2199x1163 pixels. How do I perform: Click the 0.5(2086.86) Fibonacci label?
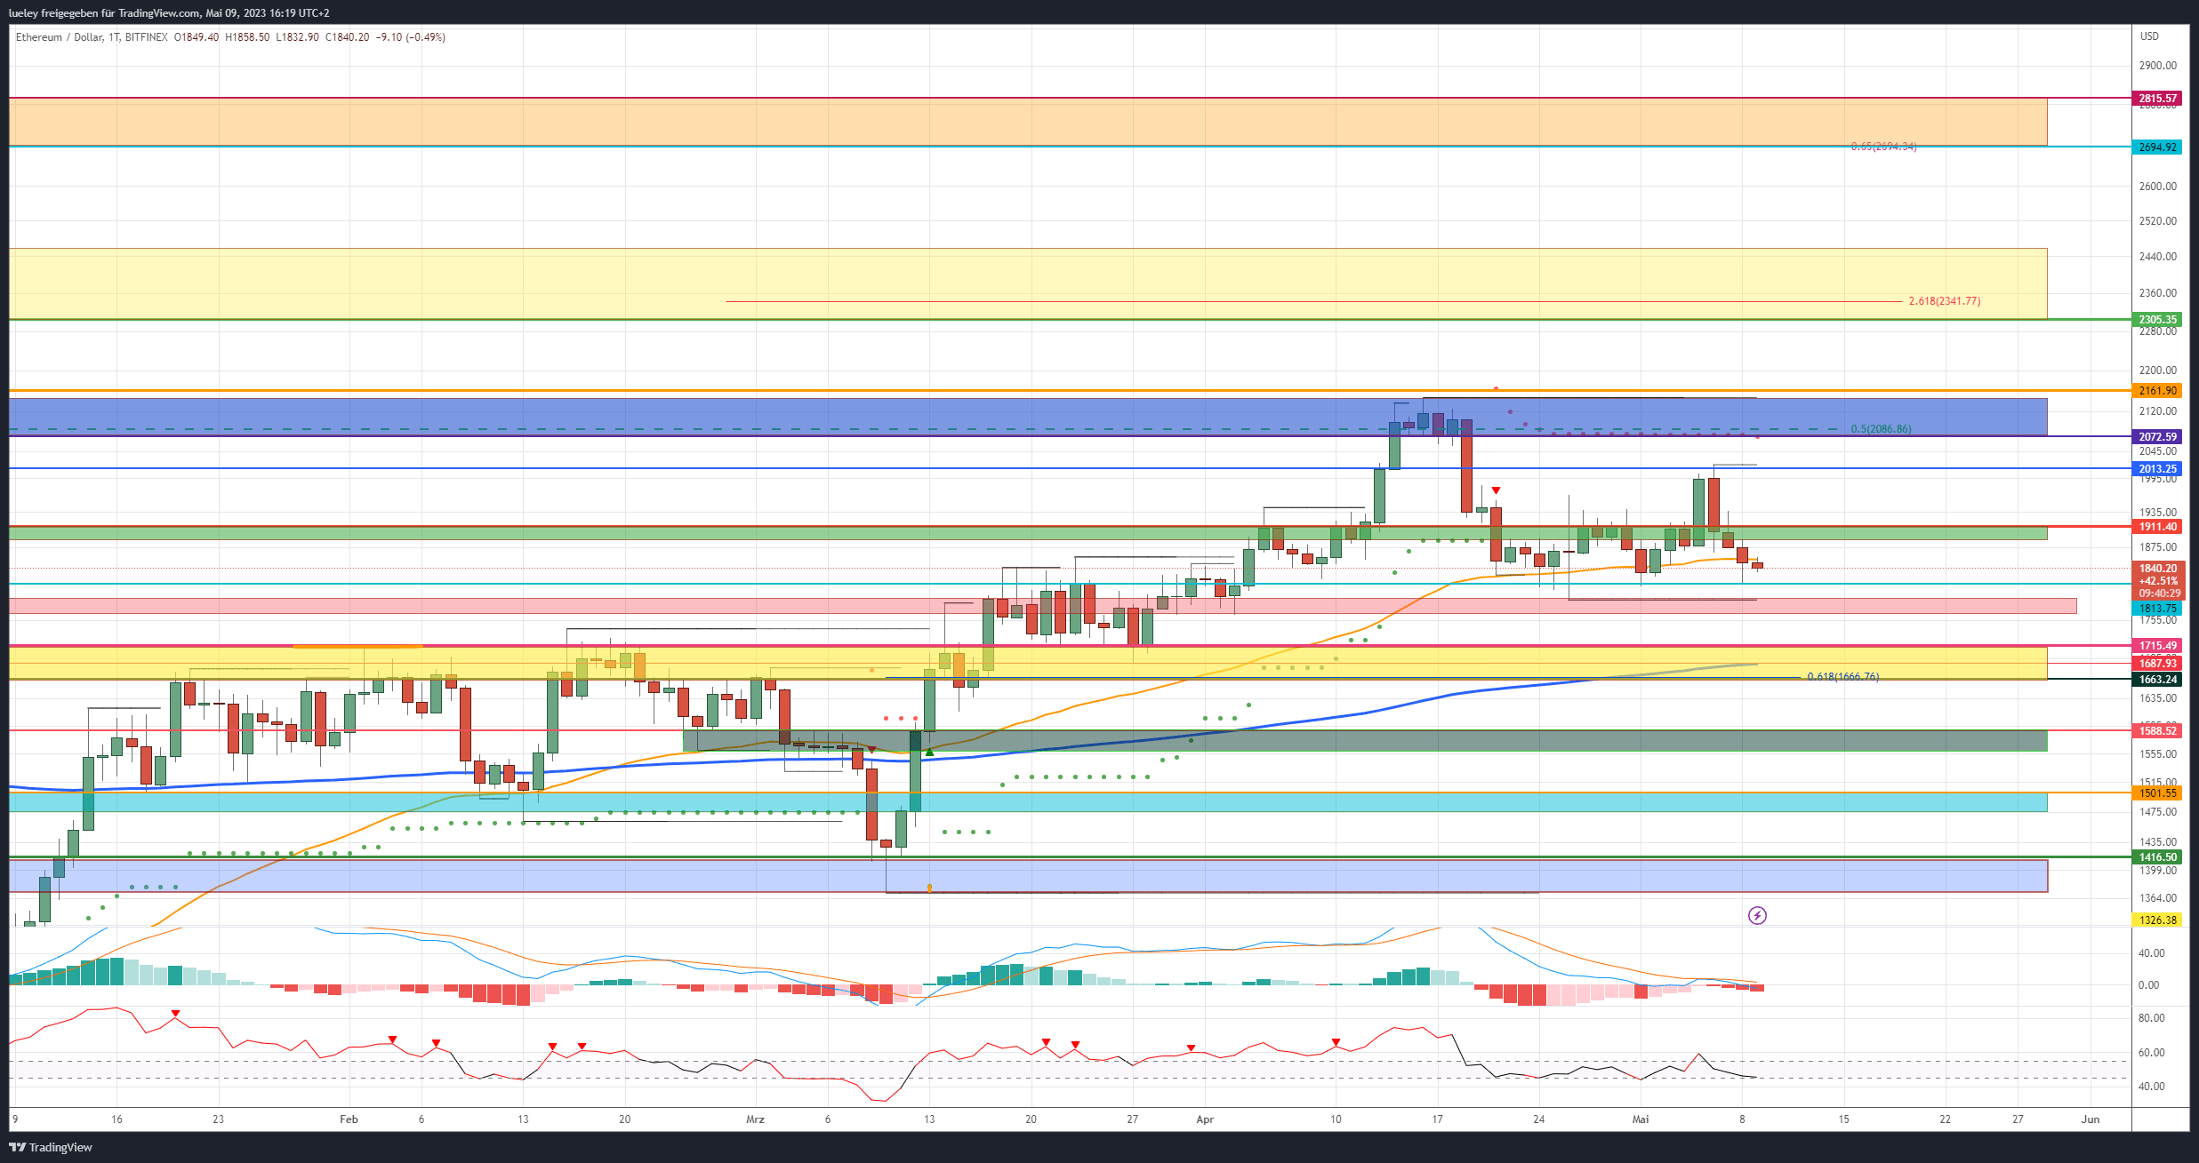[x=1881, y=429]
